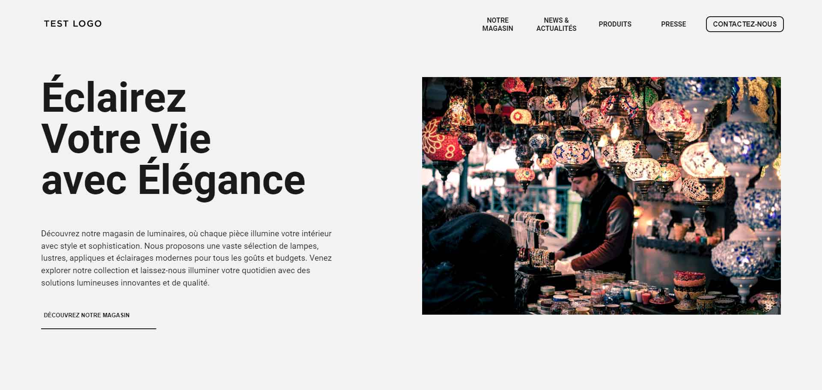Open the Notre Magasin menu item
822x390 pixels.
497,24
